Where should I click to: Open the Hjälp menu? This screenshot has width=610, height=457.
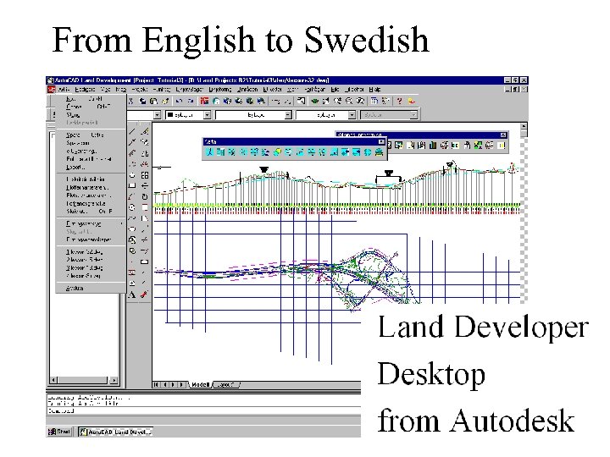coord(374,90)
